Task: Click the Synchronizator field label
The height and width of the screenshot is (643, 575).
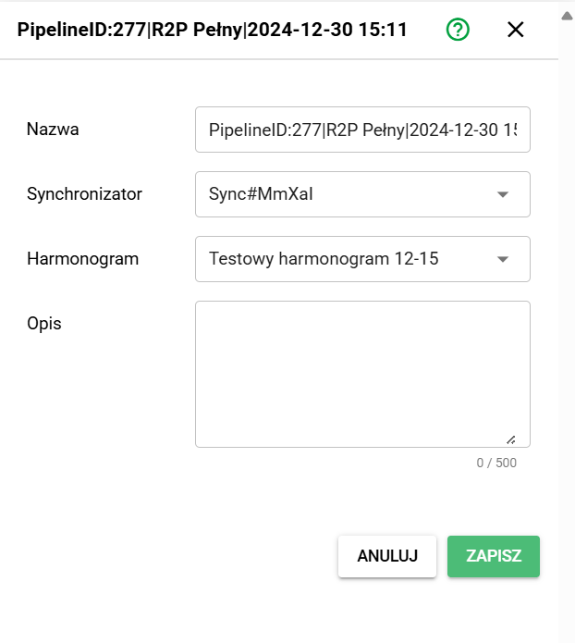Action: tap(84, 194)
